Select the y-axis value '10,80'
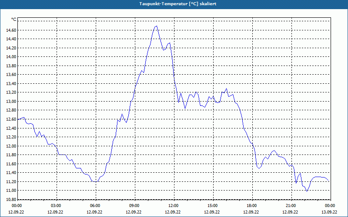 (x=11, y=200)
